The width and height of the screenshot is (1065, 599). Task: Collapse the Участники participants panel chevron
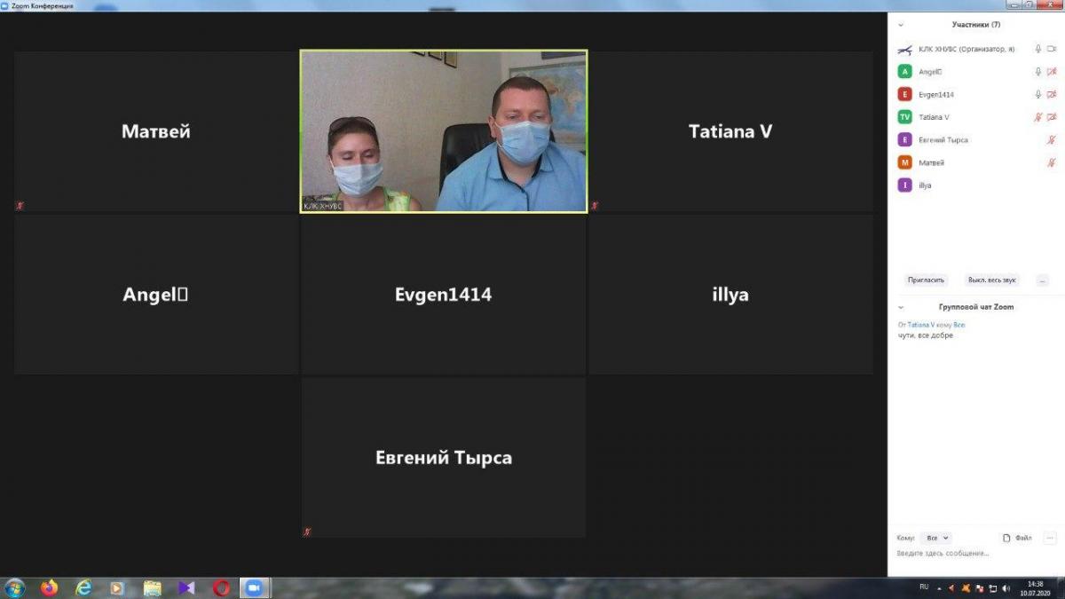click(x=901, y=25)
